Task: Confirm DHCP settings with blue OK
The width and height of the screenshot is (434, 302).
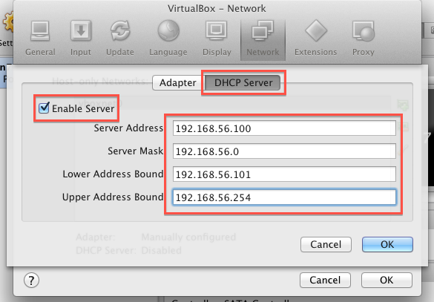Action: tap(387, 244)
